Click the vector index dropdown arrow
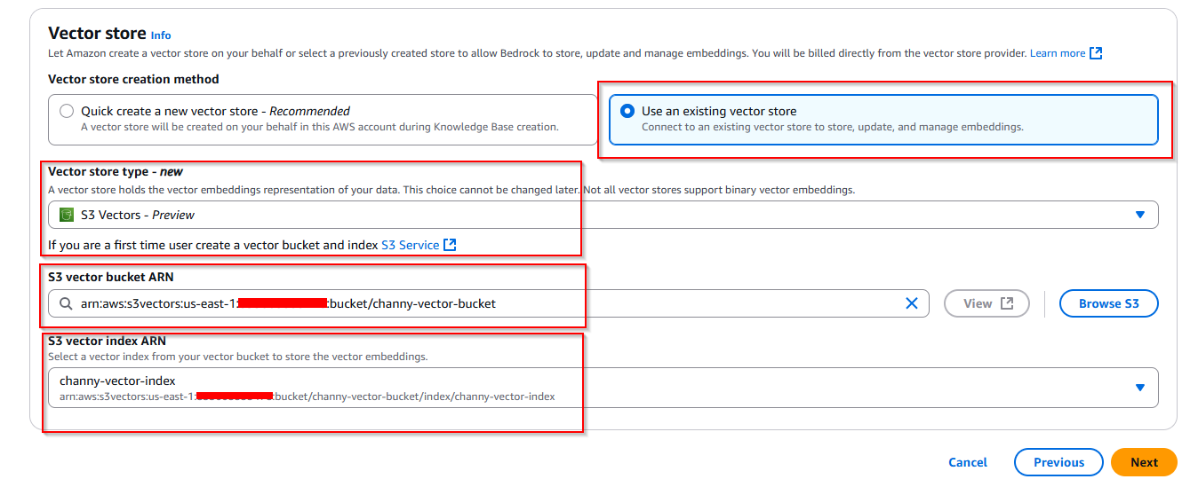The width and height of the screenshot is (1190, 487). 1140,388
